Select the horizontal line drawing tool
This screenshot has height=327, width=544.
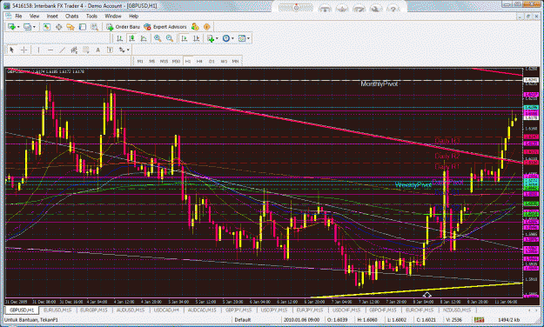click(x=50, y=50)
